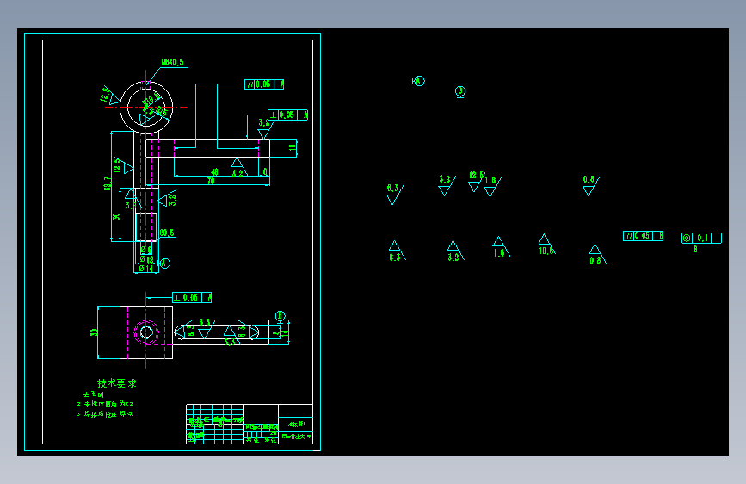Select the Ø14 diameter dimension

pyautogui.click(x=146, y=269)
